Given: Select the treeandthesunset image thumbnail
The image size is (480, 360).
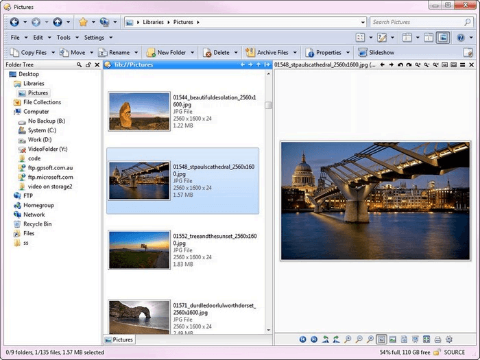Looking at the screenshot, I should 139,250.
